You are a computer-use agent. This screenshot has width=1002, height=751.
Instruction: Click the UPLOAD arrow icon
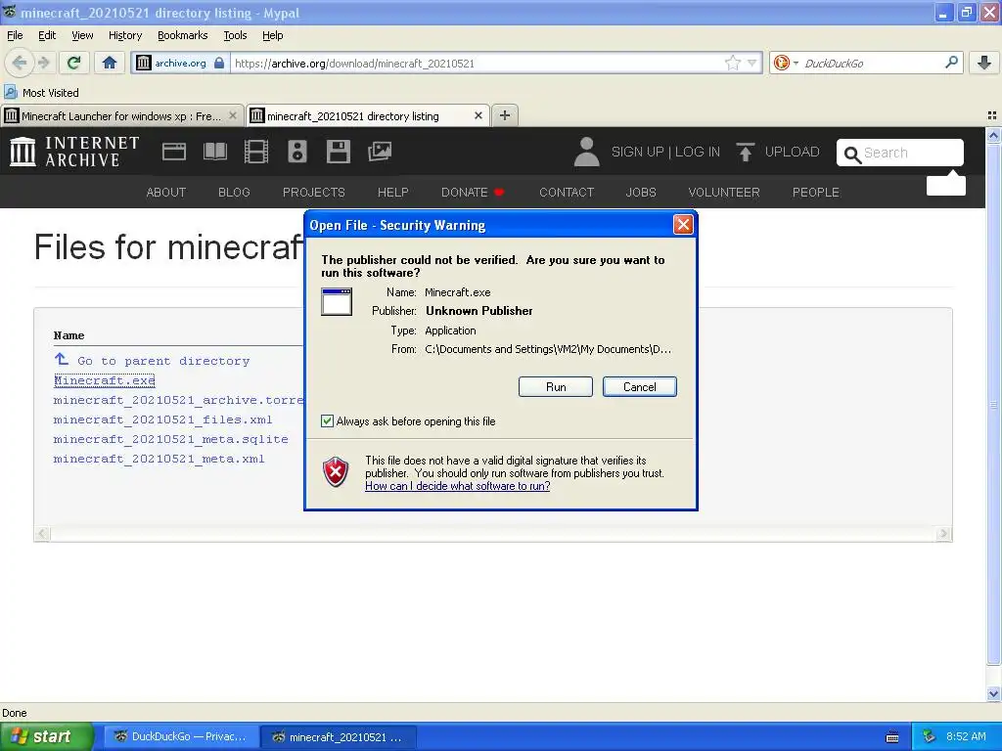(745, 152)
